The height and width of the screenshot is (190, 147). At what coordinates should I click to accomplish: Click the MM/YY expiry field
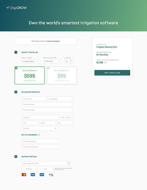point(29,169)
